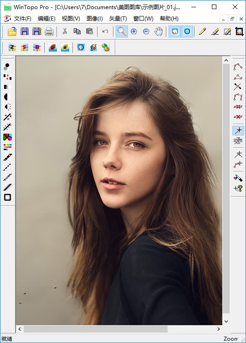The height and width of the screenshot is (343, 246).
Task: Click the Crop image tool icon
Action: pos(240,31)
